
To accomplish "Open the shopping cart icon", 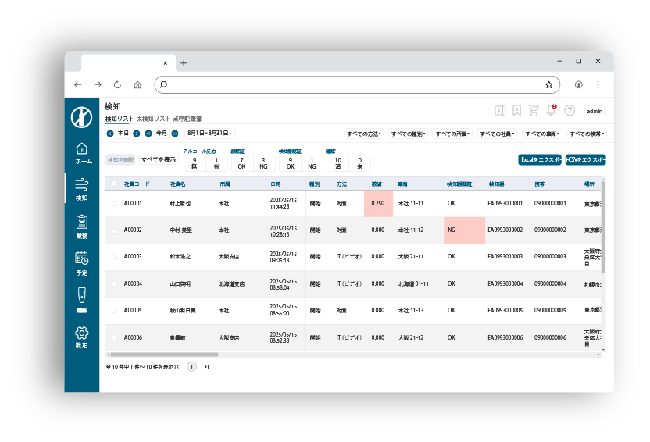I will click(534, 111).
